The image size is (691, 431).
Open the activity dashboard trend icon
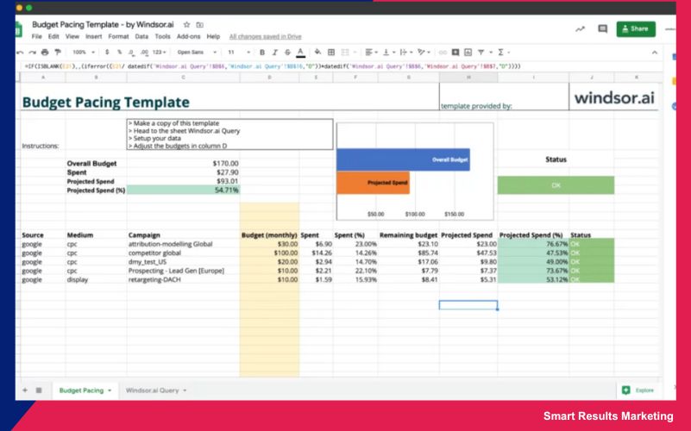(580, 29)
